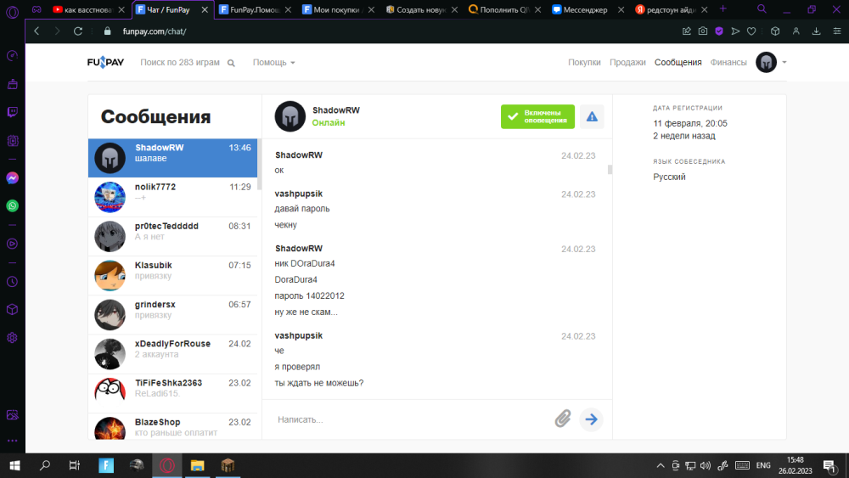Report the user with the warning triangle icon

[x=592, y=116]
